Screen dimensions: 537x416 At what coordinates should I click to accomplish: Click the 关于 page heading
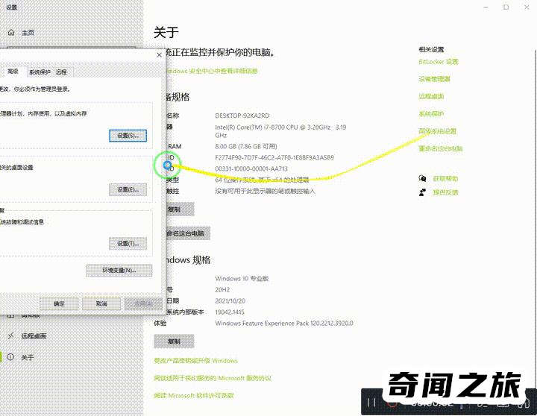coord(166,33)
